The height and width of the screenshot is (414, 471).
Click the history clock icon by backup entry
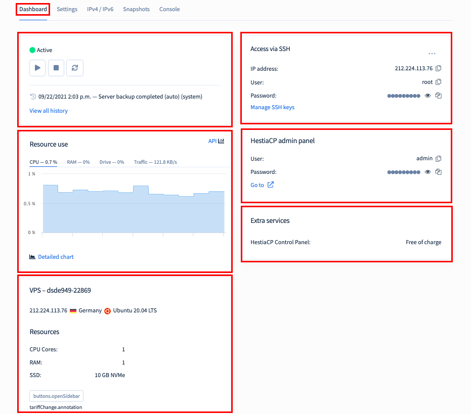pos(33,97)
